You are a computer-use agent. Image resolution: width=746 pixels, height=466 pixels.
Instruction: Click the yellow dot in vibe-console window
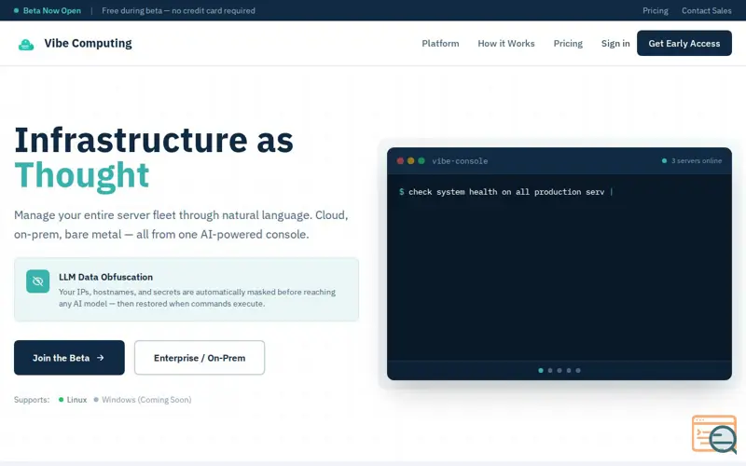410,160
